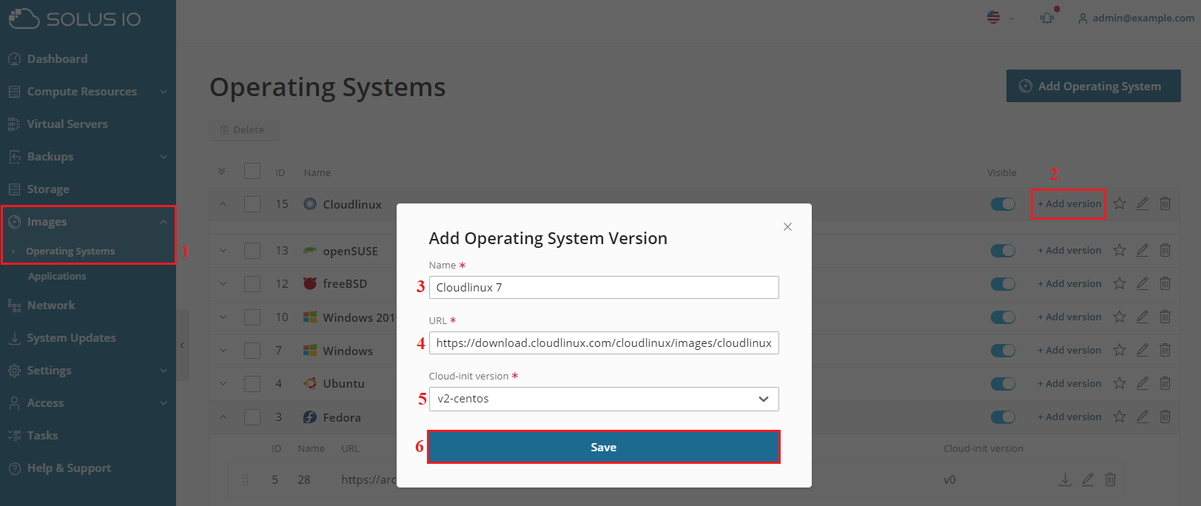Delete Cloudlinux with its trash icon

(x=1165, y=203)
